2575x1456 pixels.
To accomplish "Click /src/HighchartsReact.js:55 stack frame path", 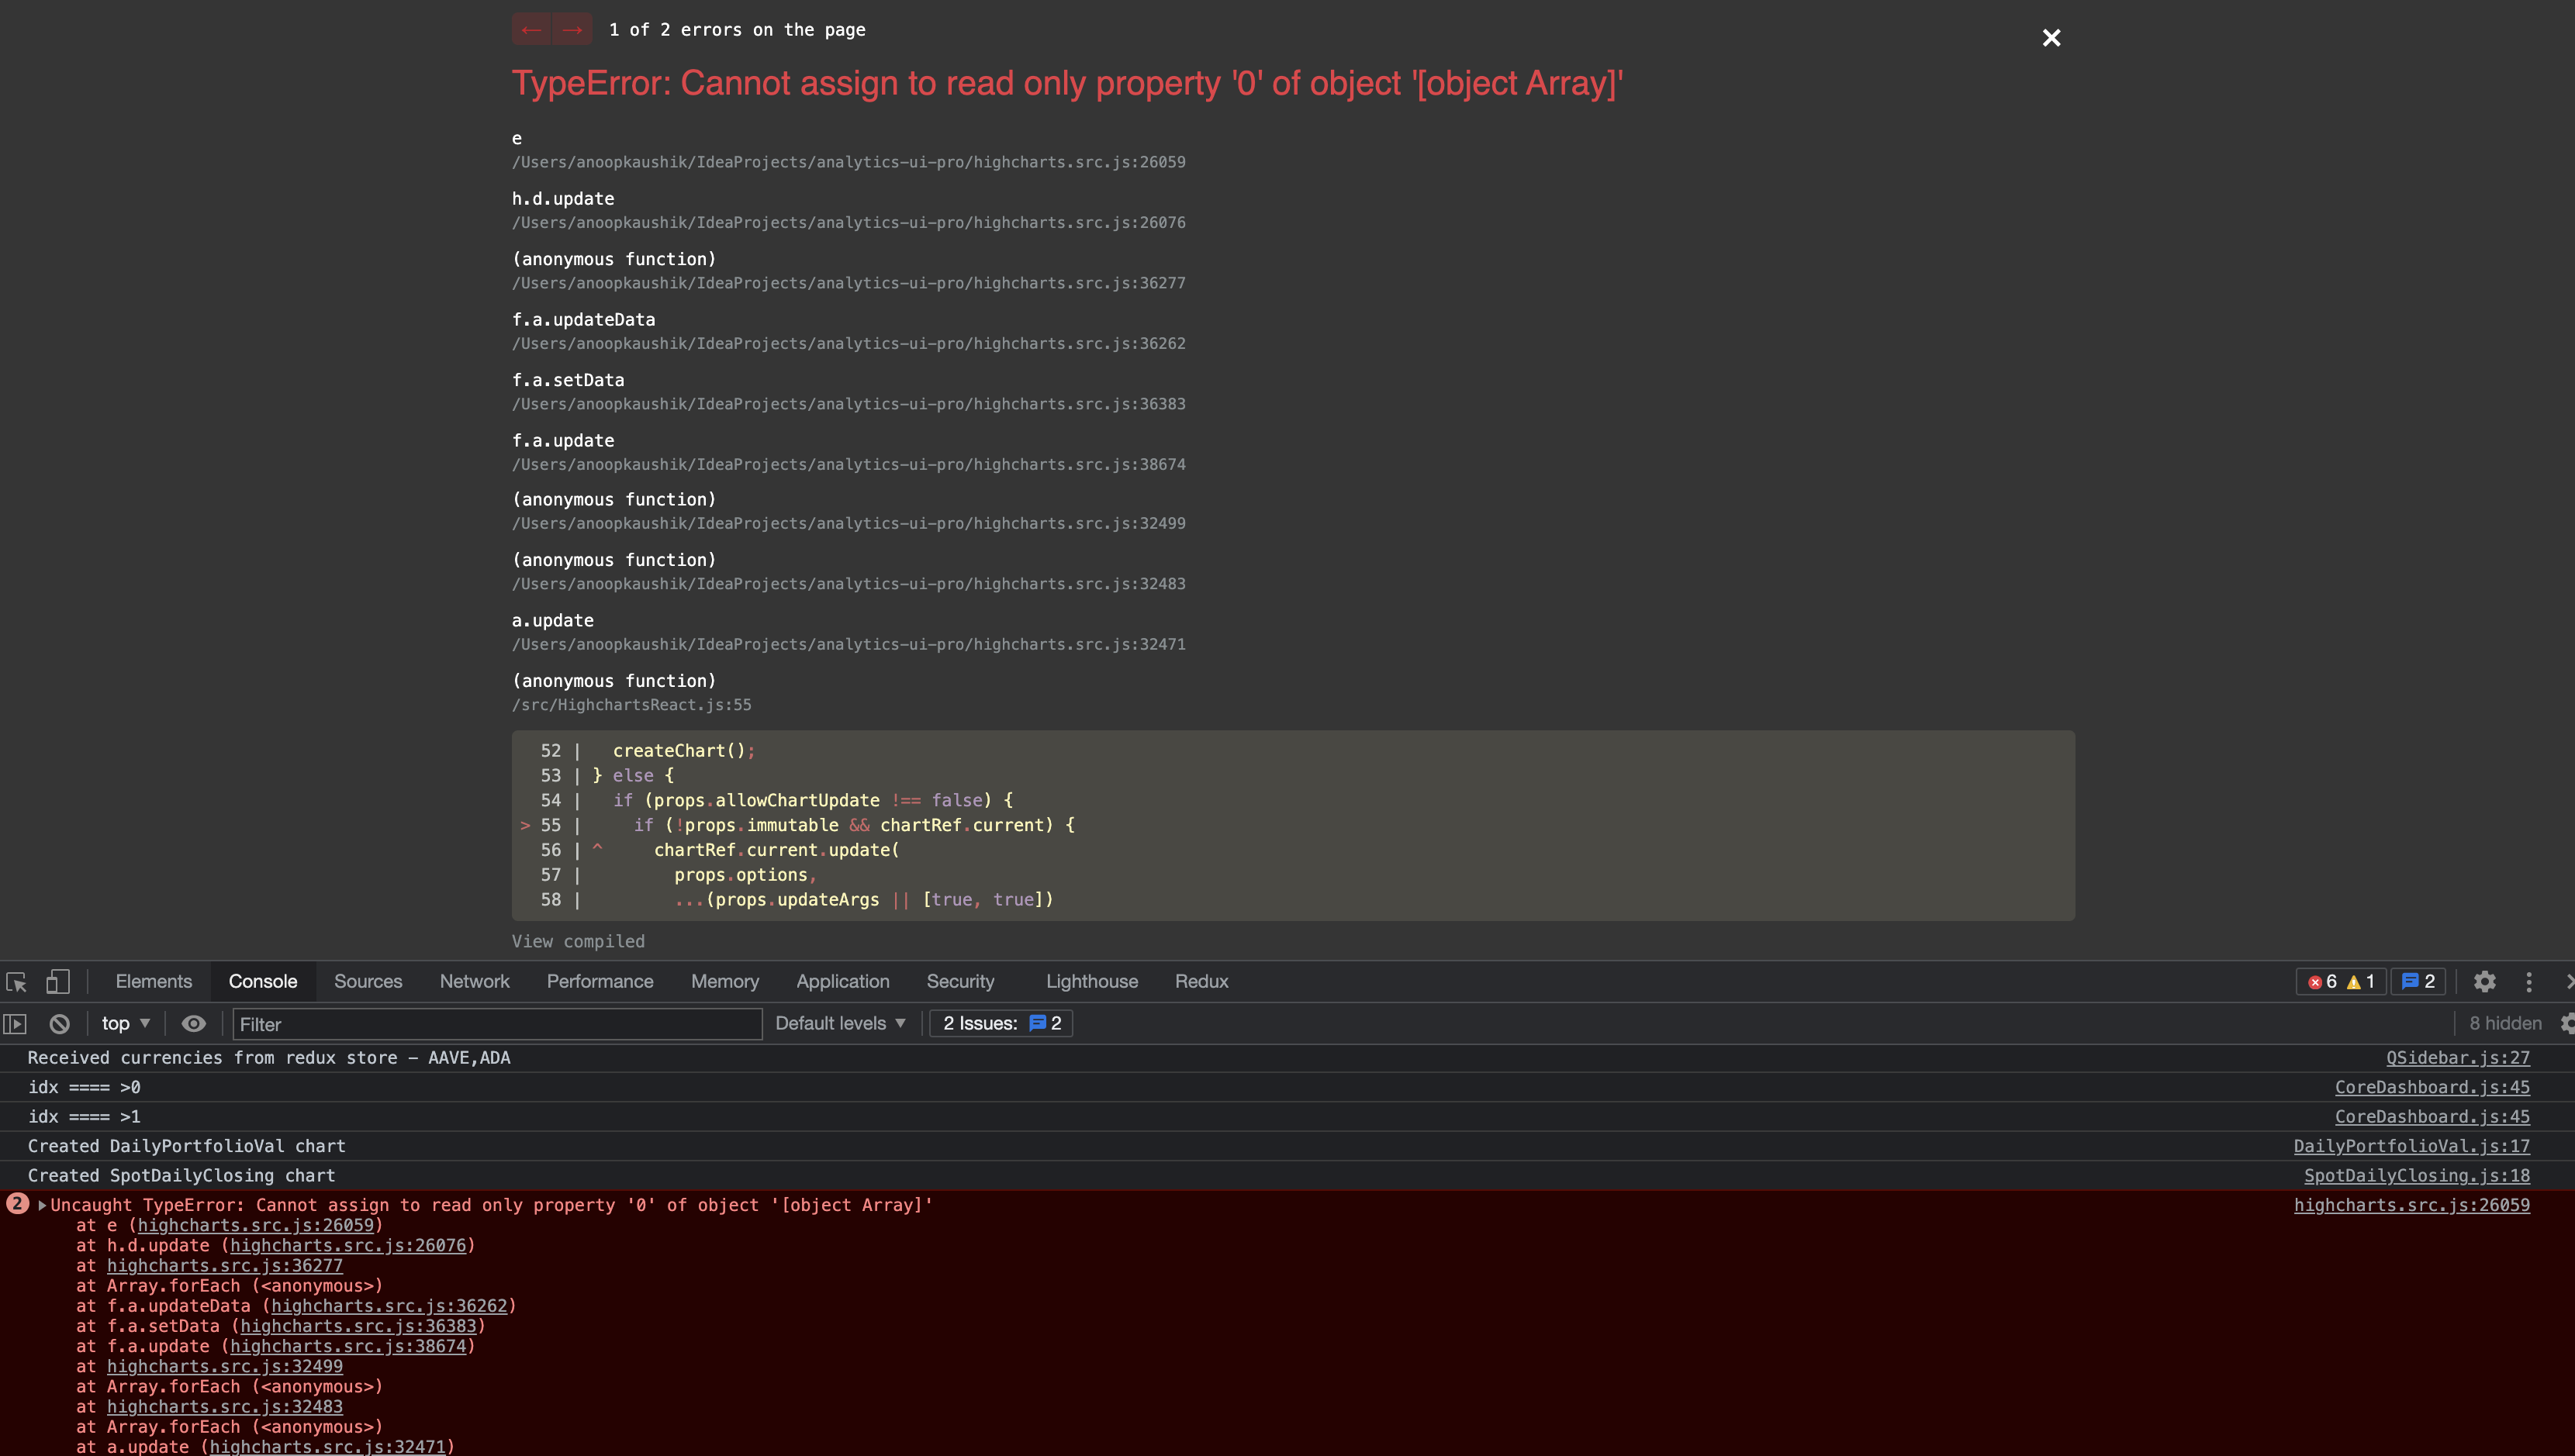I will [631, 705].
